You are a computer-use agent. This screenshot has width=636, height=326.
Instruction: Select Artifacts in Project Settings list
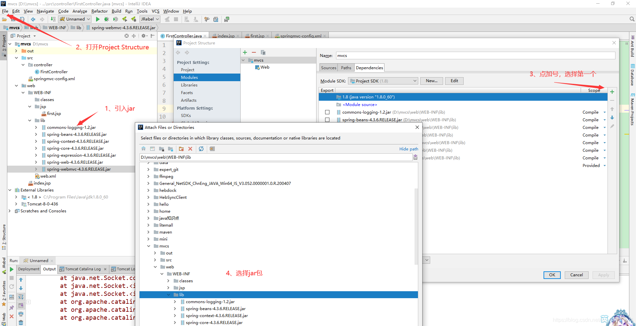(x=189, y=100)
